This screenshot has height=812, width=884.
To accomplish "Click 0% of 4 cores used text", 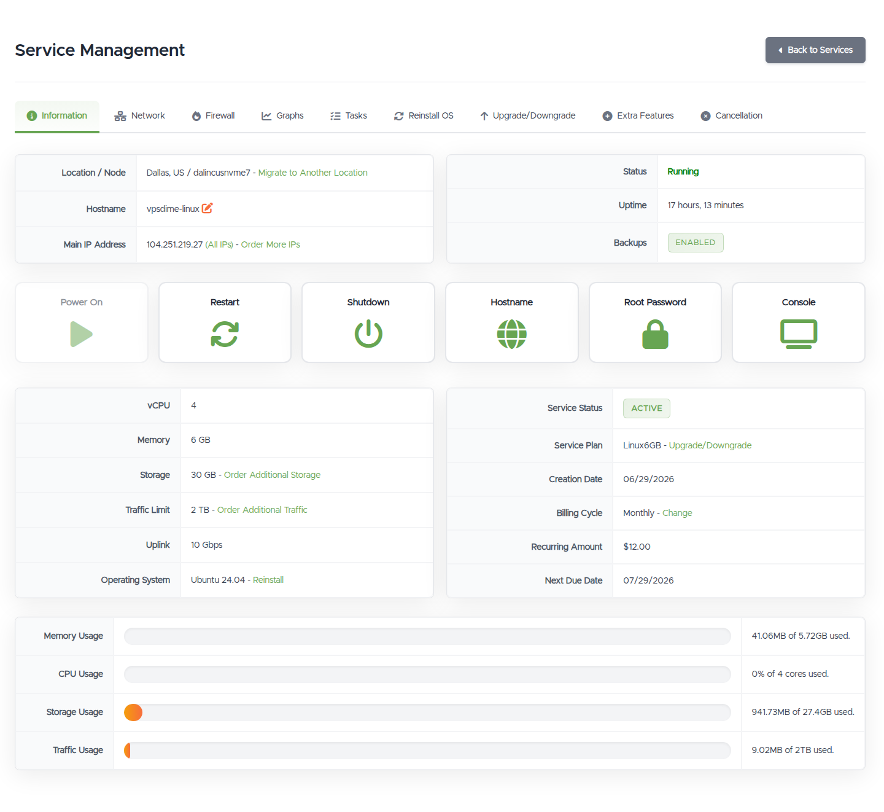I will click(790, 674).
